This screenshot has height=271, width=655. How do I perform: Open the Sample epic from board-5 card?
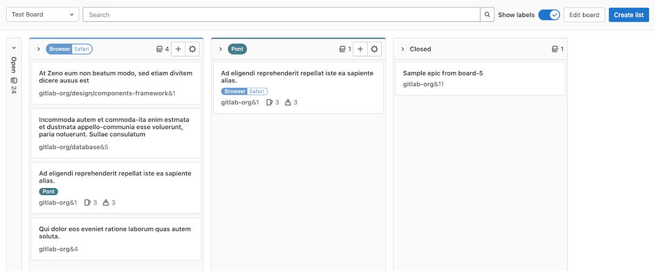(x=443, y=73)
